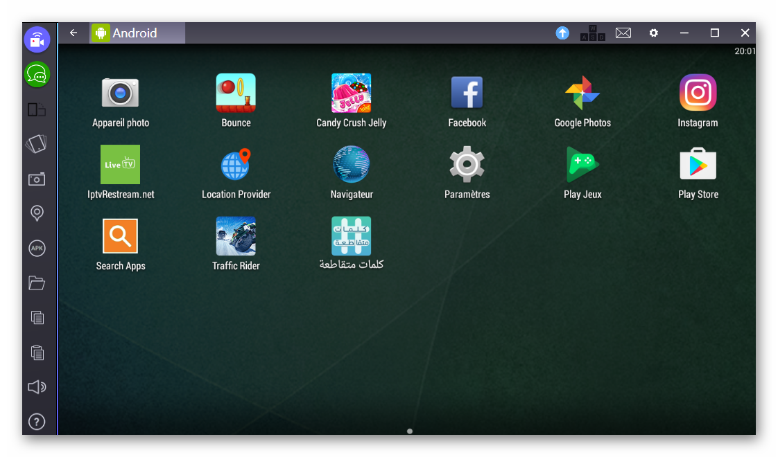Launch the Bounce game
The height and width of the screenshot is (457, 778).
(x=236, y=93)
